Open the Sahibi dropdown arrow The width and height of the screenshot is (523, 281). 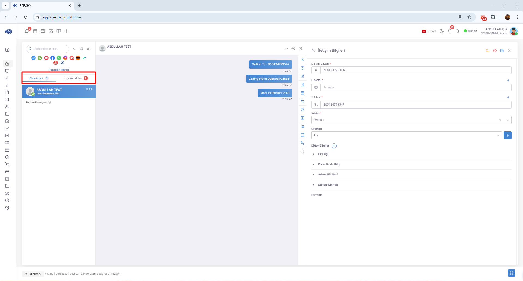(507, 120)
